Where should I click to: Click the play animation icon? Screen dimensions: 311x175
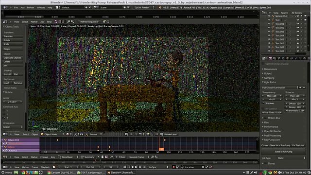136,167
